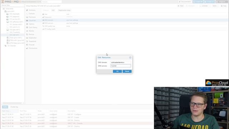Open the Server View dropdown

[13, 5]
